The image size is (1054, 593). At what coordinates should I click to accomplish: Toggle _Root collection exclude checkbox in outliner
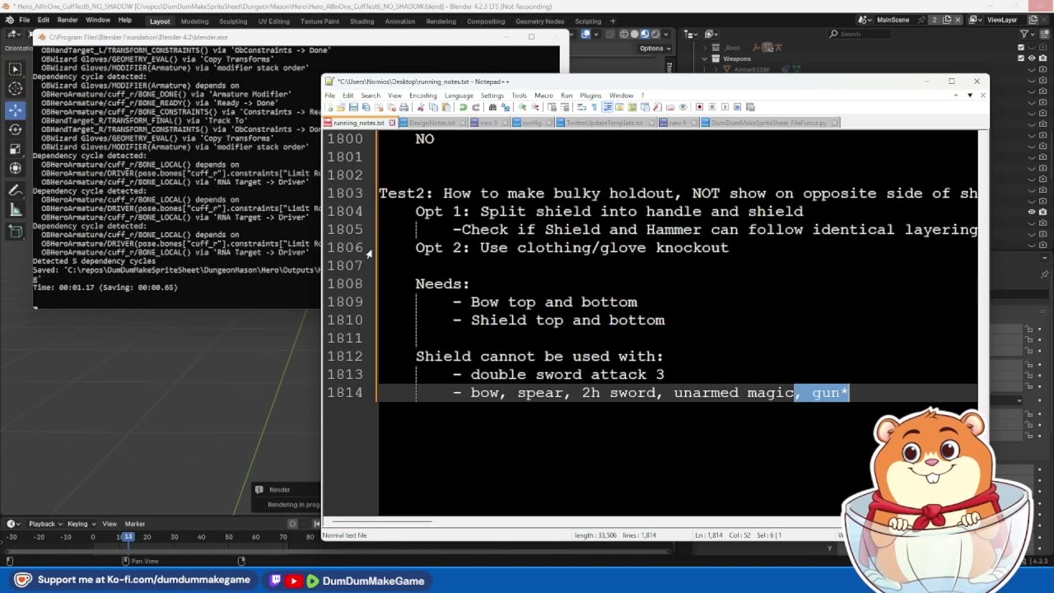coord(1021,48)
